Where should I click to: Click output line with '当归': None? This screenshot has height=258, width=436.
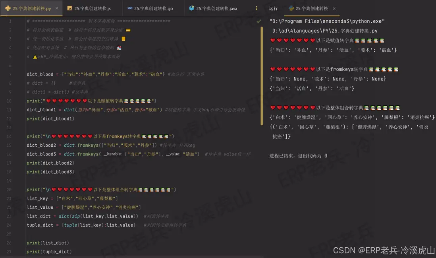(x=328, y=79)
